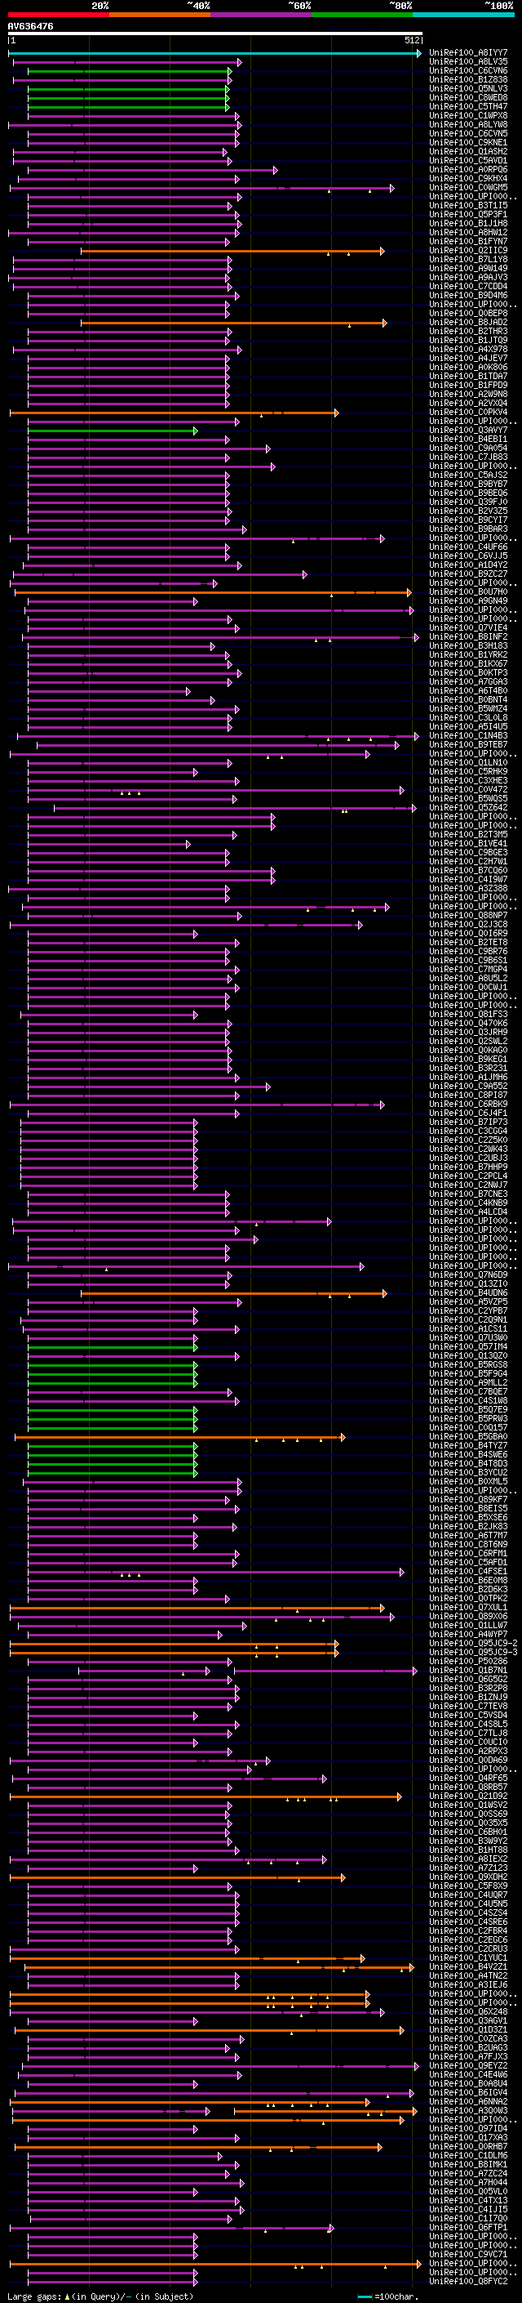
Task: Select hit UniRef100_C9PKV4
Action: (x=468, y=412)
